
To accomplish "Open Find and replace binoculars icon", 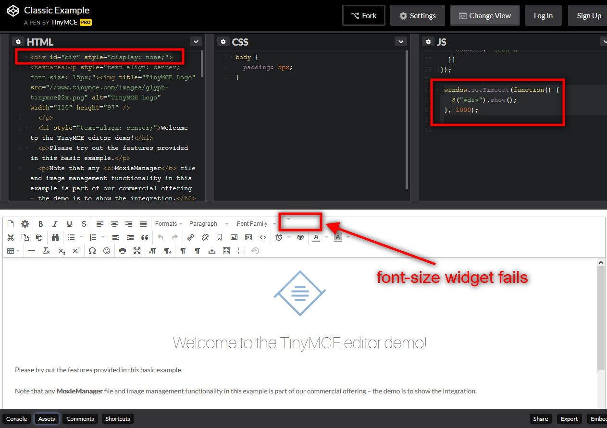I will [55, 237].
